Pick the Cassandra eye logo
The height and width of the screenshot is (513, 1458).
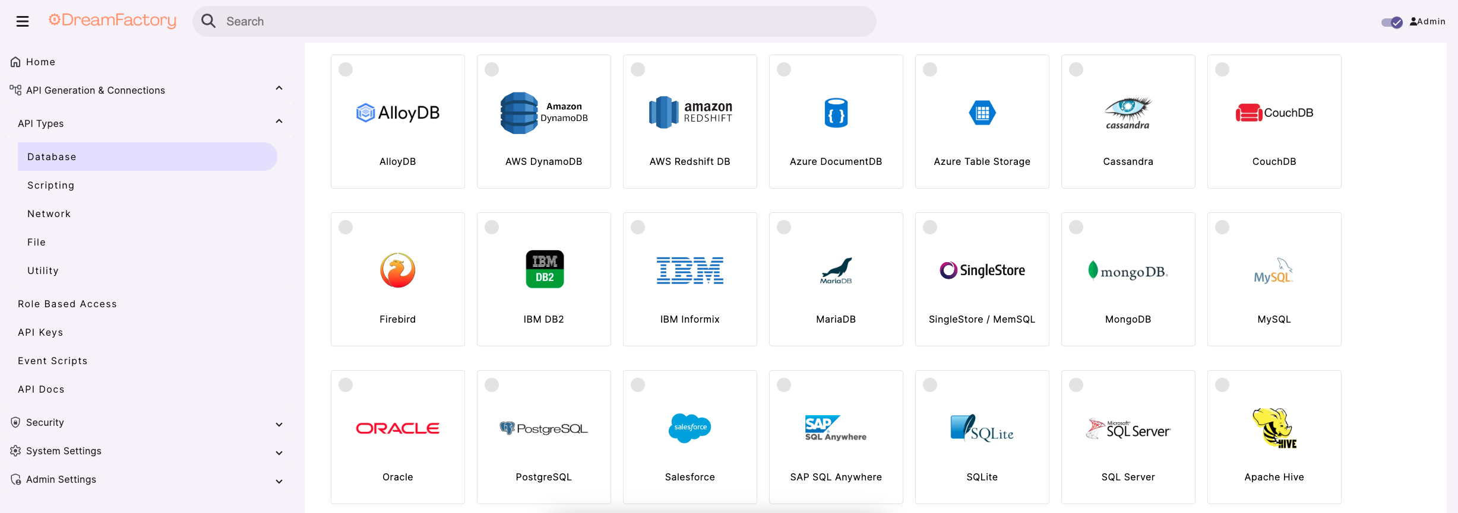(1127, 113)
